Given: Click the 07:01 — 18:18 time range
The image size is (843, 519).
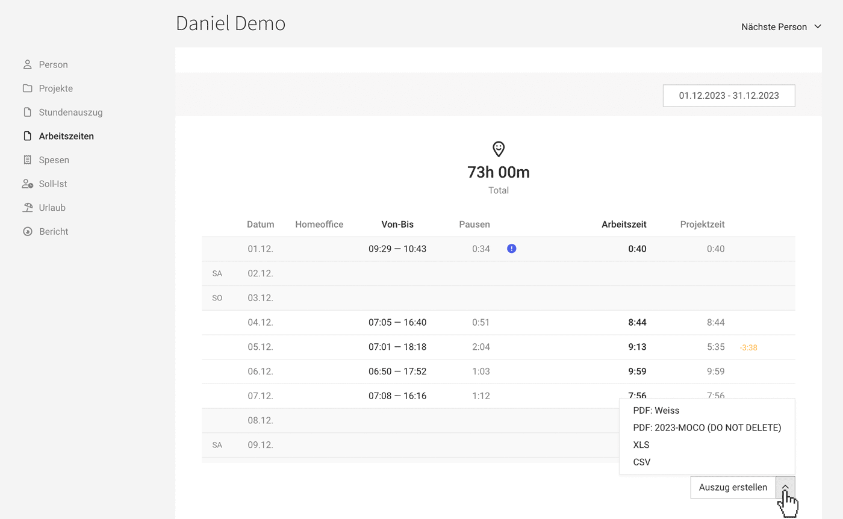Looking at the screenshot, I should [397, 347].
